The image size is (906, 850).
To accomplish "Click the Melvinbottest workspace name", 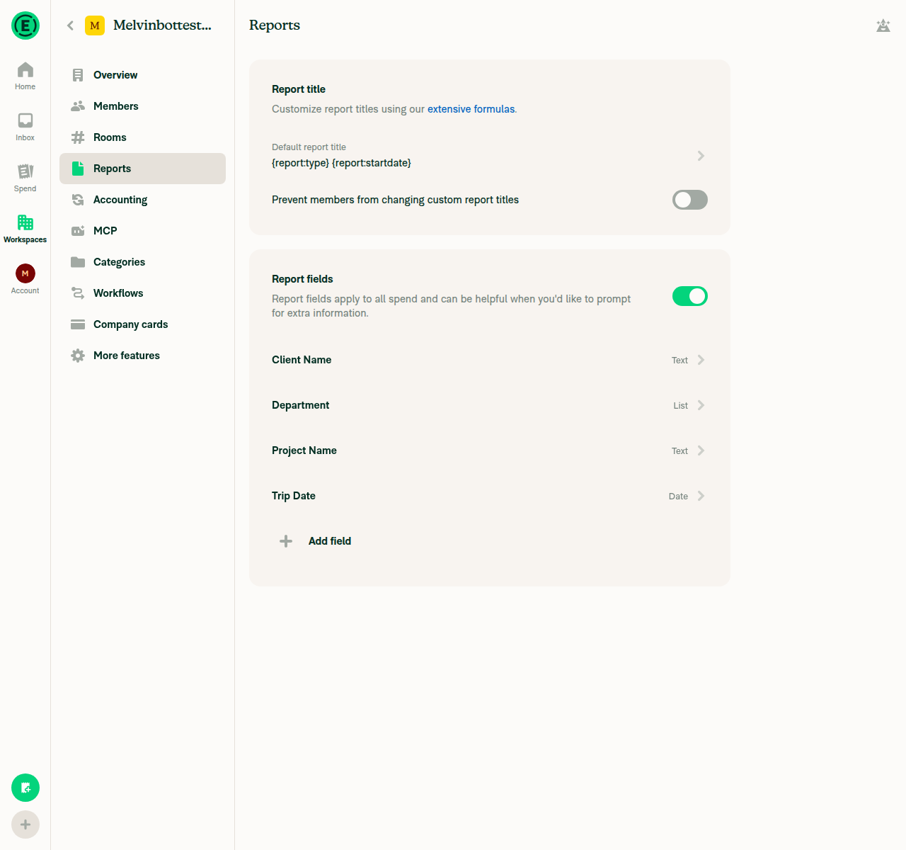I will (x=162, y=25).
